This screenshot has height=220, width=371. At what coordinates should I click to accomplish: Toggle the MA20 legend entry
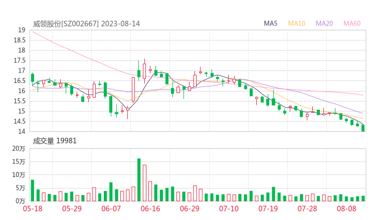click(x=324, y=23)
